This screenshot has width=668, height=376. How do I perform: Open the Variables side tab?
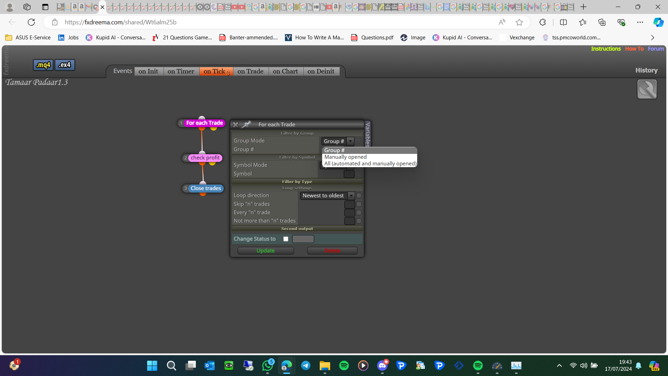pos(367,134)
